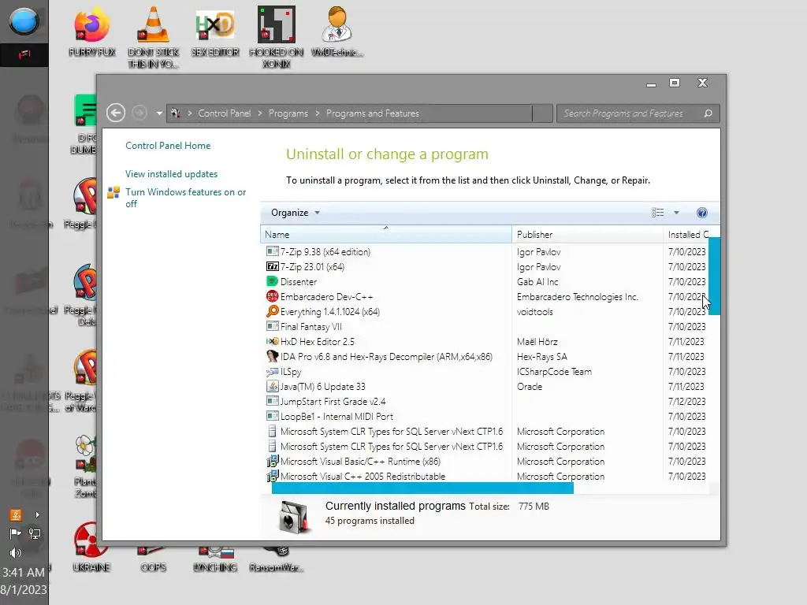The width and height of the screenshot is (807, 605).
Task: Click the Java(TM) 6 Update 33 icon
Action: coord(272,386)
